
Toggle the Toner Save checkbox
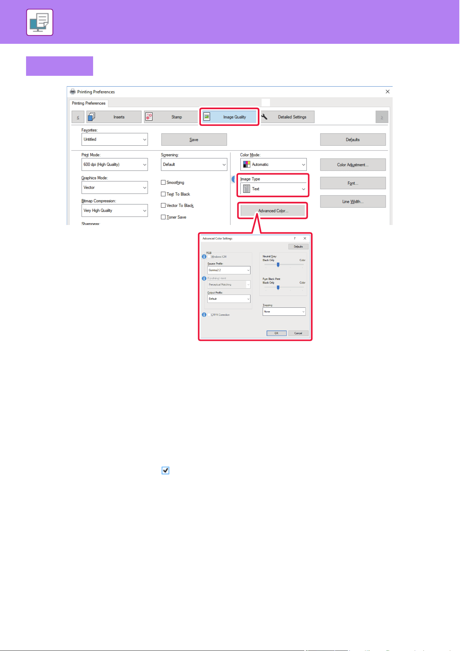(x=163, y=217)
